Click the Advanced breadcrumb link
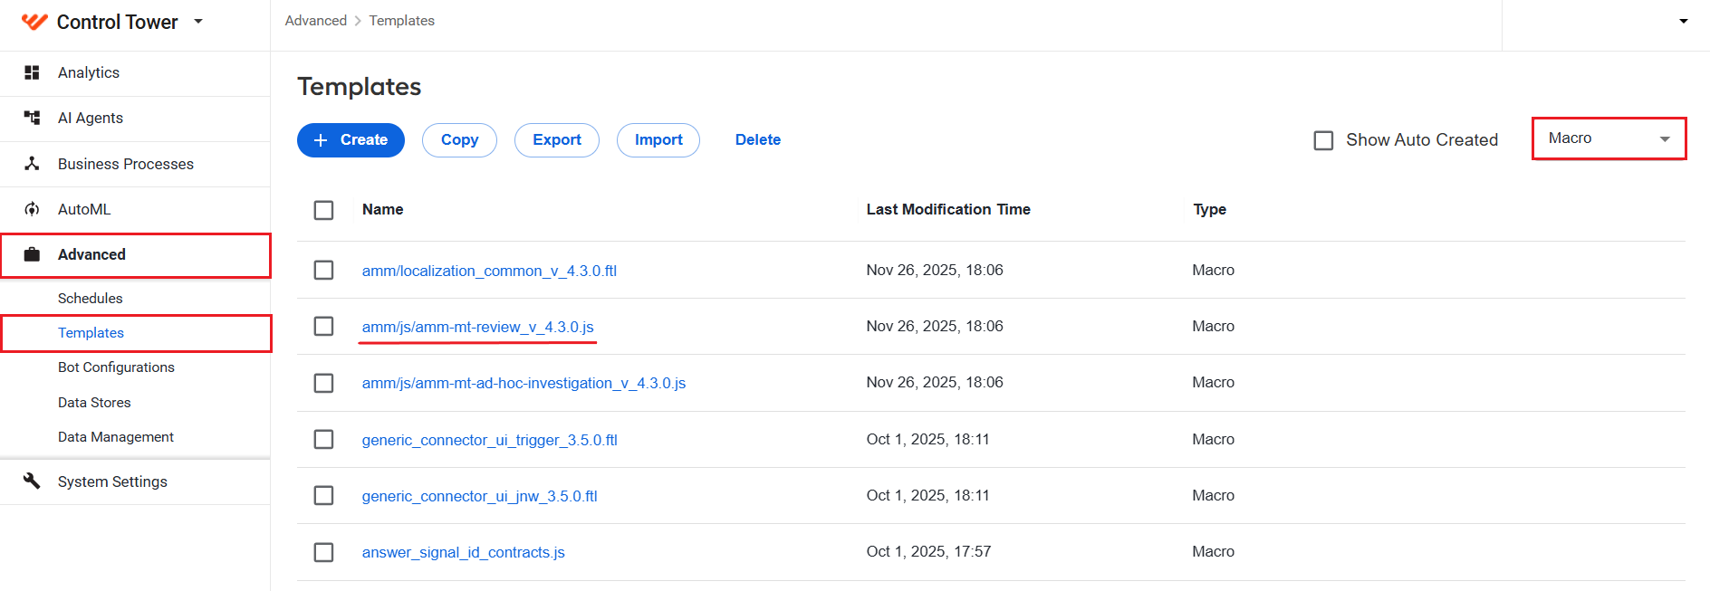Screen dimensions: 1710x591 tap(315, 21)
